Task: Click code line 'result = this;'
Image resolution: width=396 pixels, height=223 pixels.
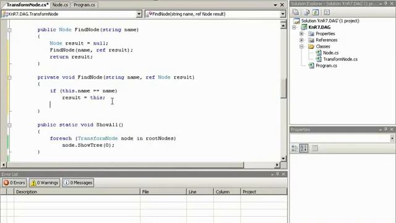Action: [x=84, y=98]
